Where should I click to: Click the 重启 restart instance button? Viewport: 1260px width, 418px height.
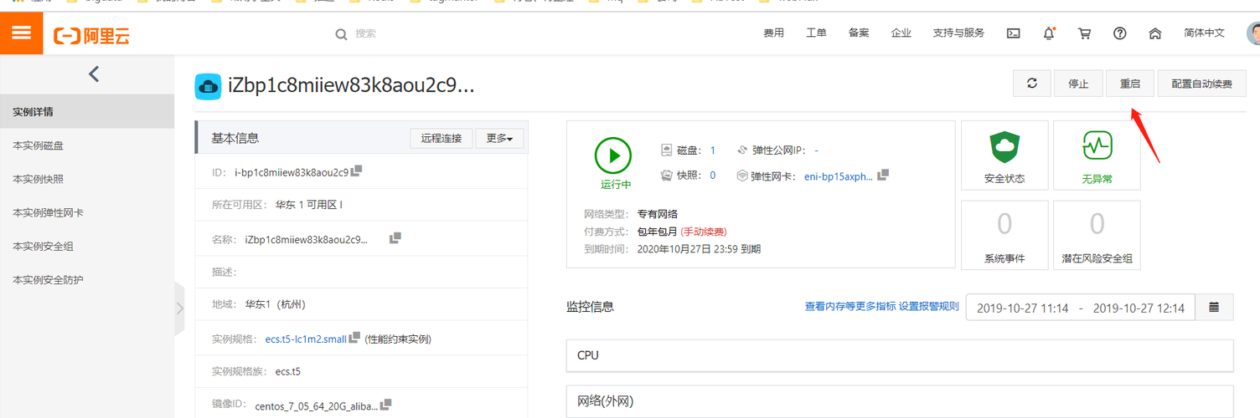1129,84
